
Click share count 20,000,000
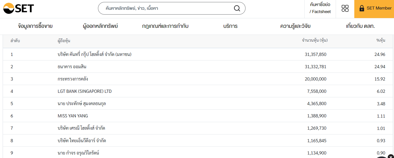tap(315, 79)
